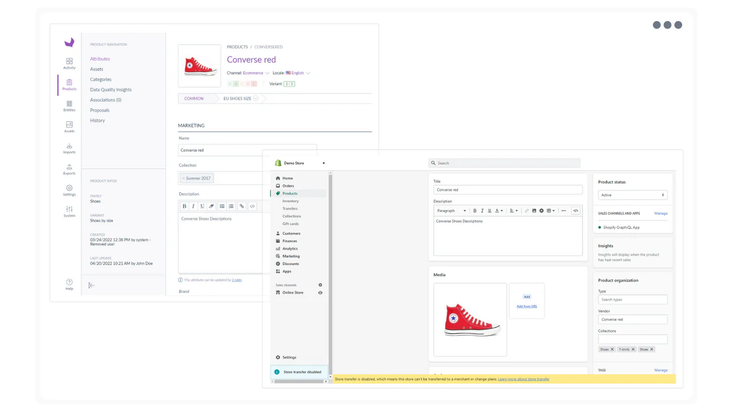The height and width of the screenshot is (412, 733).
Task: Open the Paragraph style dropdown
Action: 451,211
